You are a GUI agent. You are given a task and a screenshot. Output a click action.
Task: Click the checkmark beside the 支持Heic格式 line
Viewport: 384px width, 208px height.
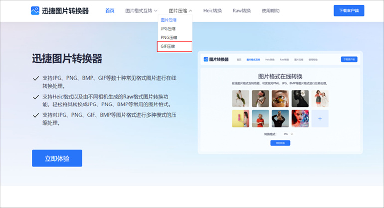point(36,97)
